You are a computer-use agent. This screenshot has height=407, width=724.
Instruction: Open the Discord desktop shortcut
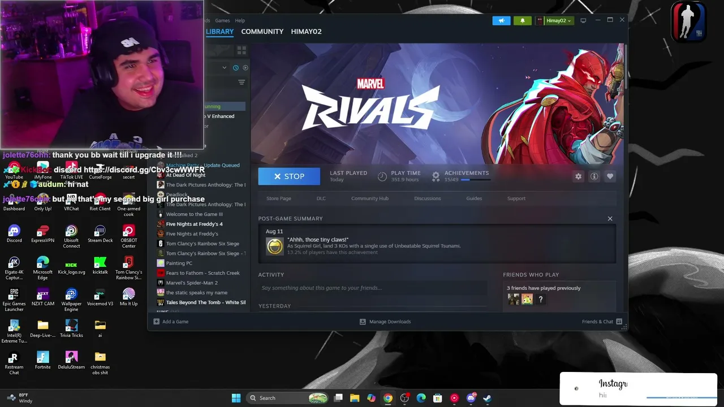(x=14, y=234)
